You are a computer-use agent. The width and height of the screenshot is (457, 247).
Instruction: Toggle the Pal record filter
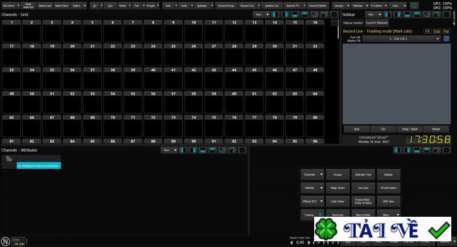click(446, 31)
